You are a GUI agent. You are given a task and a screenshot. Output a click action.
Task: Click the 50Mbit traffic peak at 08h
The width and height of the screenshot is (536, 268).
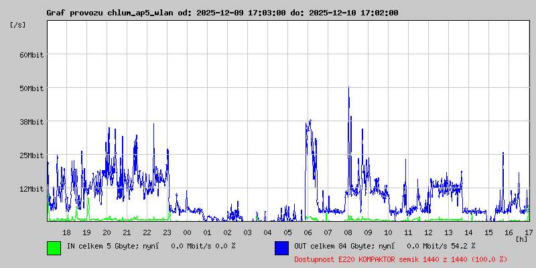click(348, 88)
